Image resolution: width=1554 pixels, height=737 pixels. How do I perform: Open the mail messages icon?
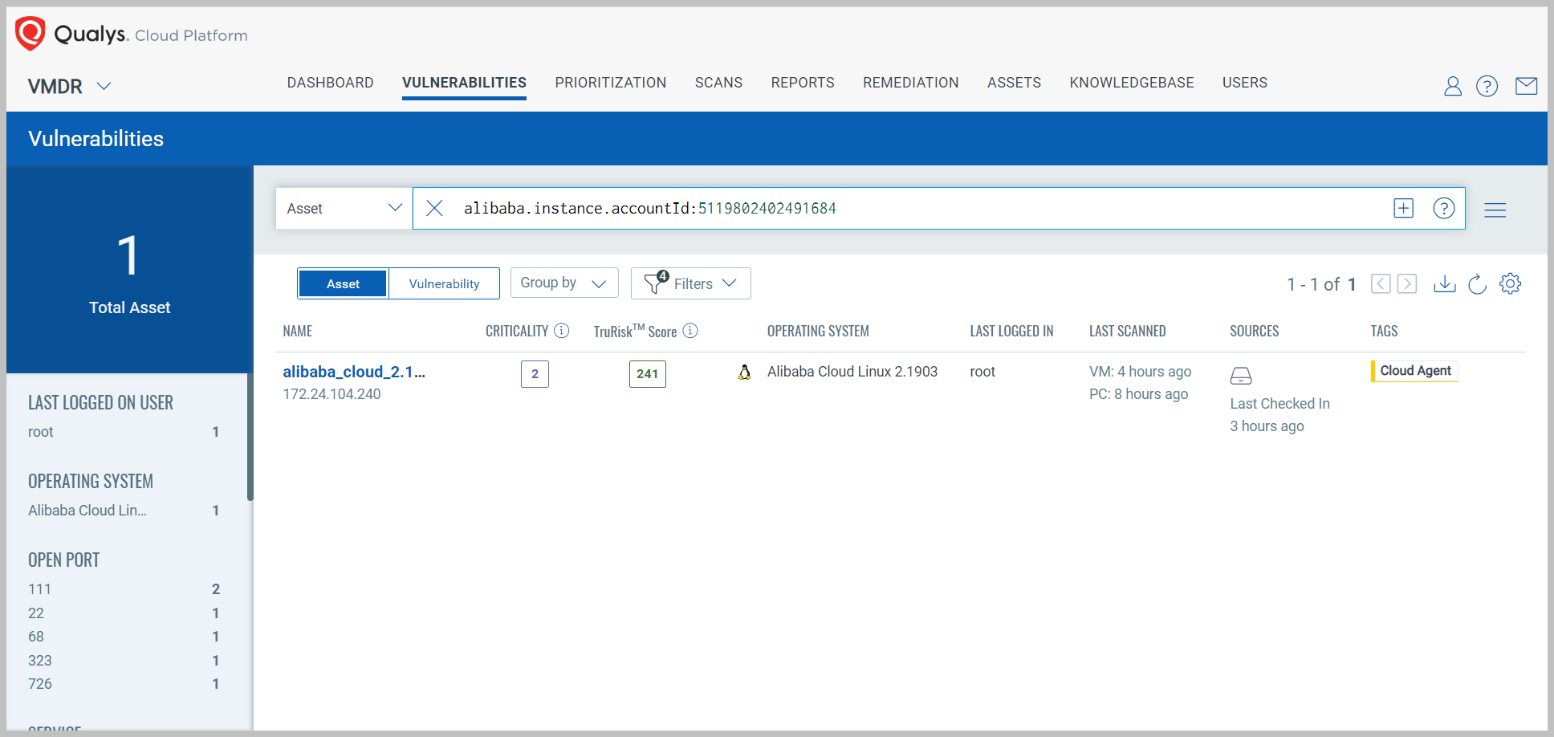click(x=1526, y=86)
